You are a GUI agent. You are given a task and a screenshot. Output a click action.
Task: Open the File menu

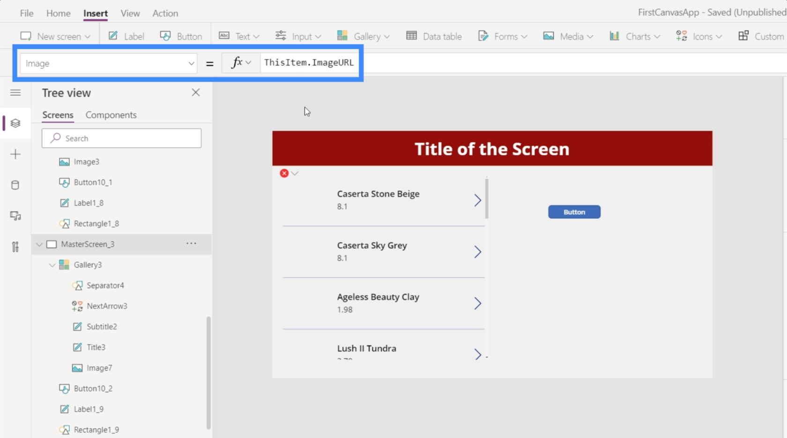click(x=27, y=13)
